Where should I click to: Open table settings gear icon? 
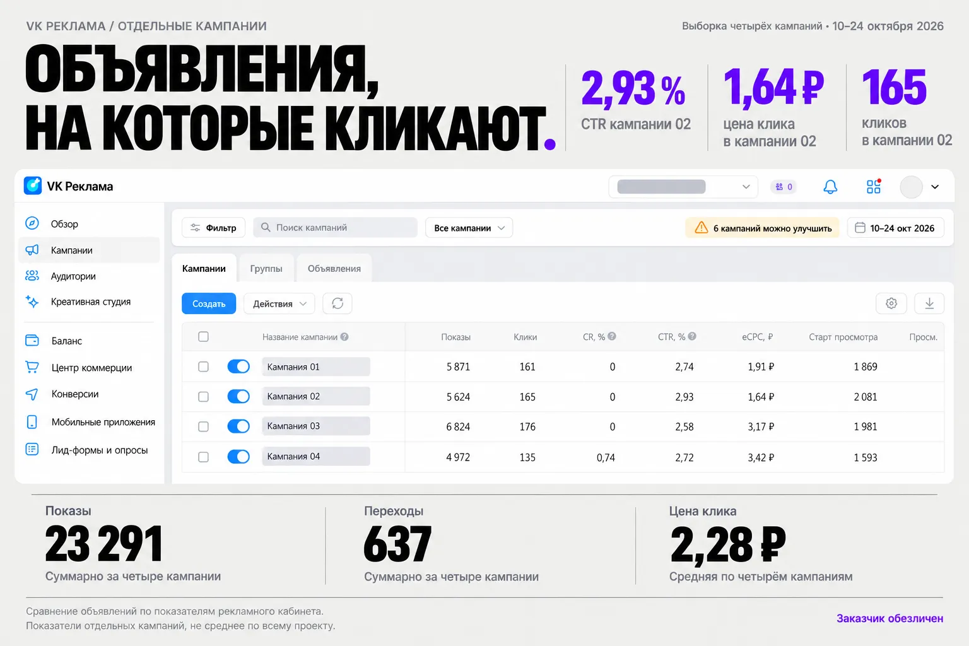(891, 303)
